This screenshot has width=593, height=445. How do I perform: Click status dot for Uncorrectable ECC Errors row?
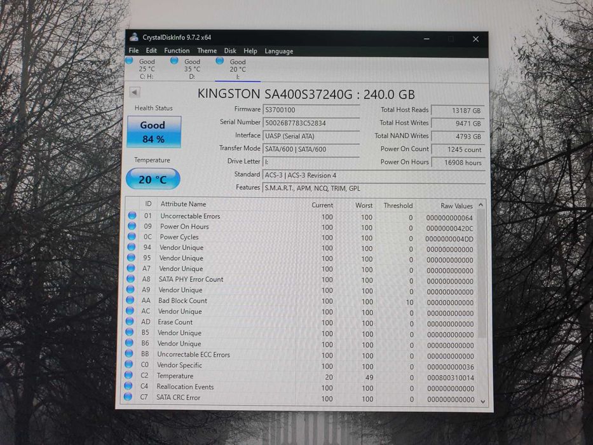click(129, 353)
